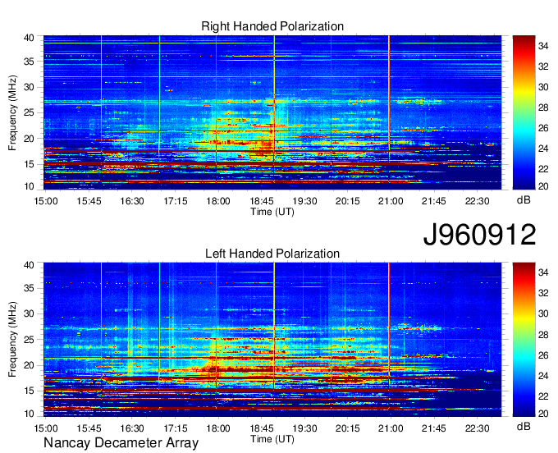This screenshot has width=558, height=453.
Task: Click the 20:15 tick on right-handed time axis
Action: pos(348,201)
